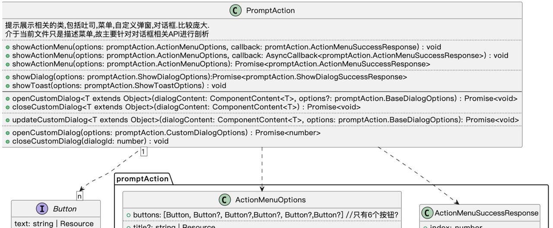Click the PromptAction class C icon
Image resolution: width=553 pixels, height=228 pixels.
point(235,10)
